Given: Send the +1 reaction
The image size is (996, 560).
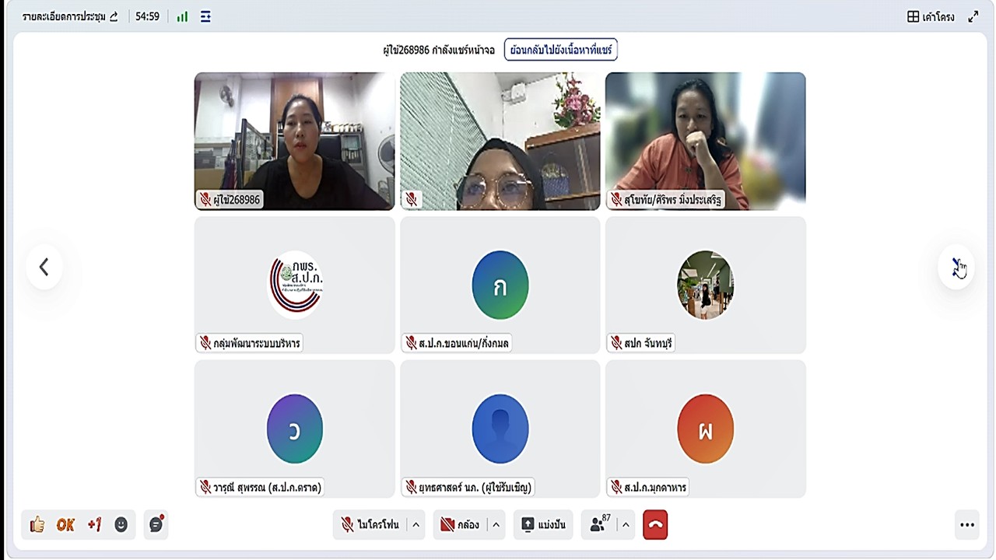Looking at the screenshot, I should coord(94,525).
